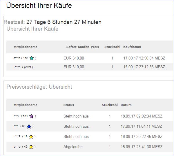Open feedback score 162 of c***n
Viewport: 174px width, 156px height.
(25, 58)
